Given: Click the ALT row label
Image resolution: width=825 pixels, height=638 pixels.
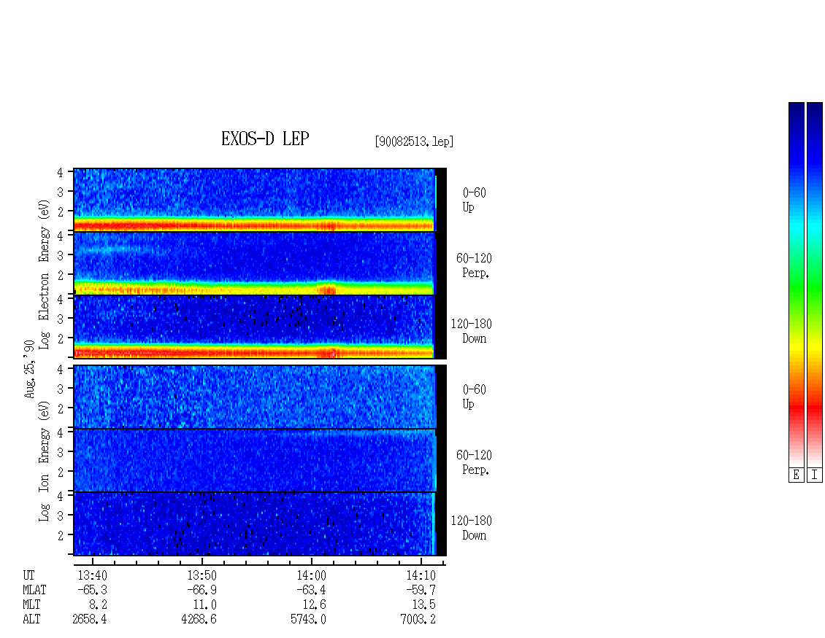Looking at the screenshot, I should coord(31,620).
